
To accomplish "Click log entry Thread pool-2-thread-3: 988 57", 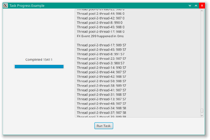I will coord(101,63).
